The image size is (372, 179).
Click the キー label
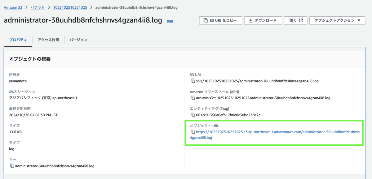pyautogui.click(x=13, y=160)
